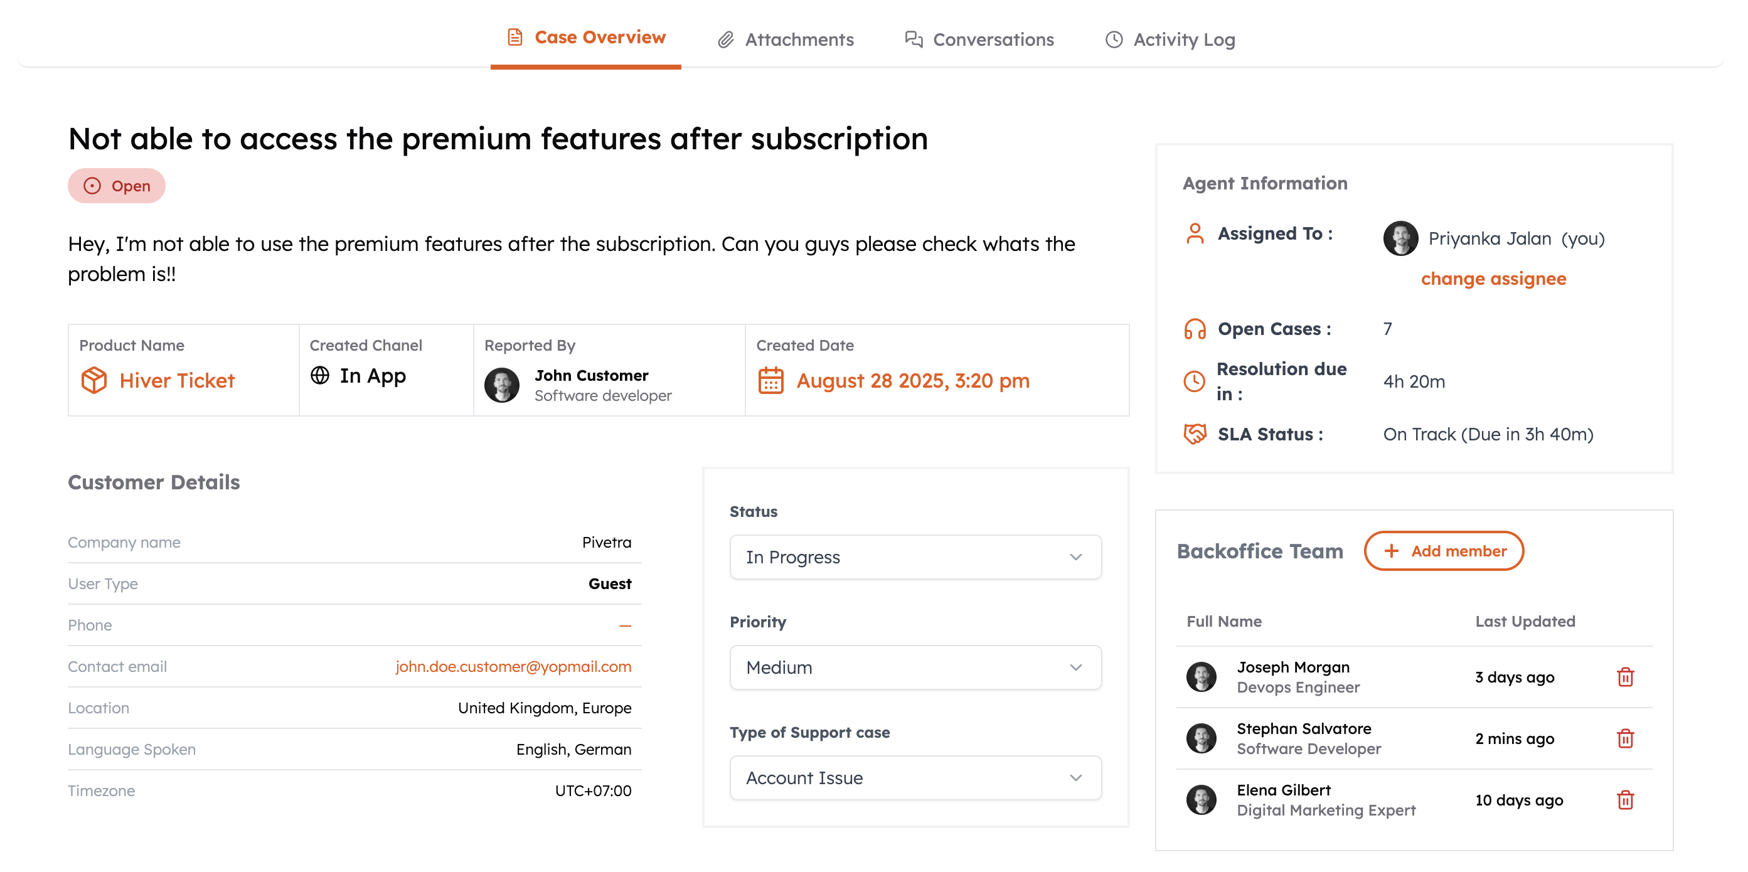The height and width of the screenshot is (872, 1748).
Task: Click the headset icon beside Open Cases
Action: [x=1194, y=329]
